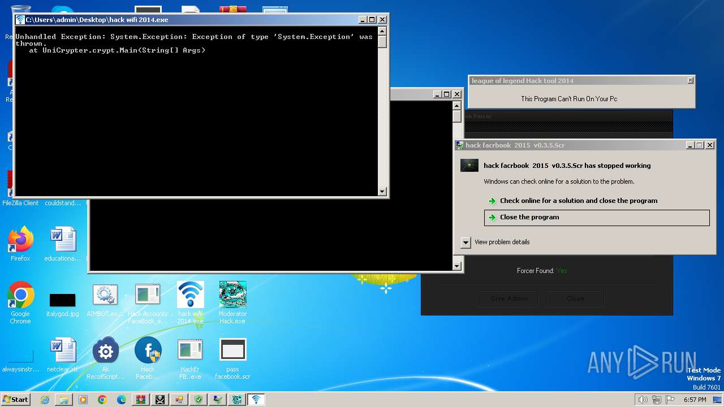
Task: Click Show desktop button at taskbar end
Action: click(x=718, y=400)
